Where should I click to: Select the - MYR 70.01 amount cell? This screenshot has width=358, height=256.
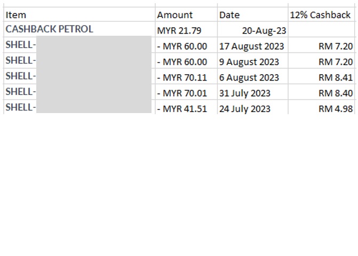click(186, 92)
